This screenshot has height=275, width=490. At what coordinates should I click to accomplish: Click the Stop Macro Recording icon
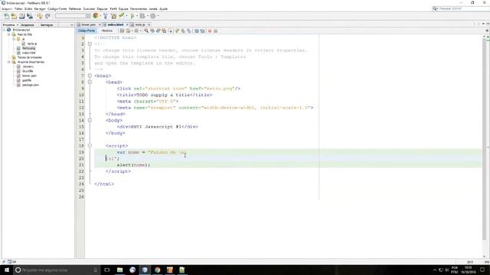[216, 31]
